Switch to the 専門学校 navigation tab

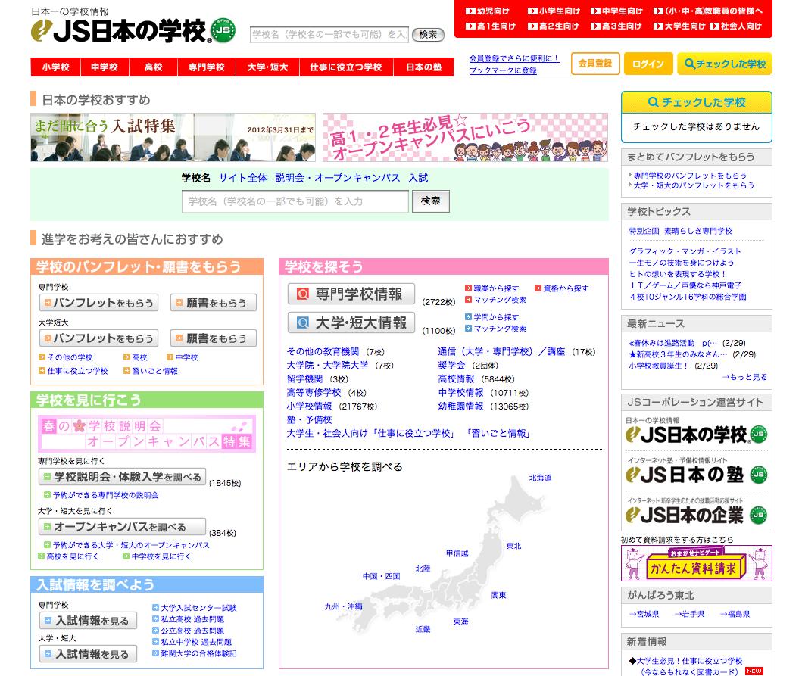[x=208, y=67]
